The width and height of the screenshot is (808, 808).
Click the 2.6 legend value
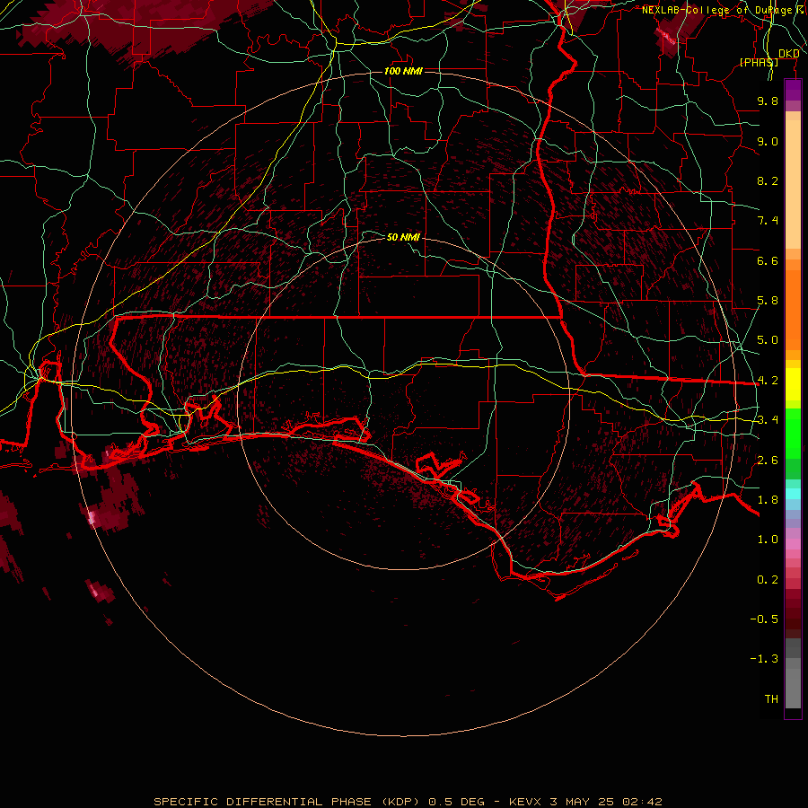[768, 461]
